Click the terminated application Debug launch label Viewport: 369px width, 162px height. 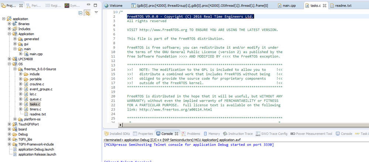(x=172, y=140)
